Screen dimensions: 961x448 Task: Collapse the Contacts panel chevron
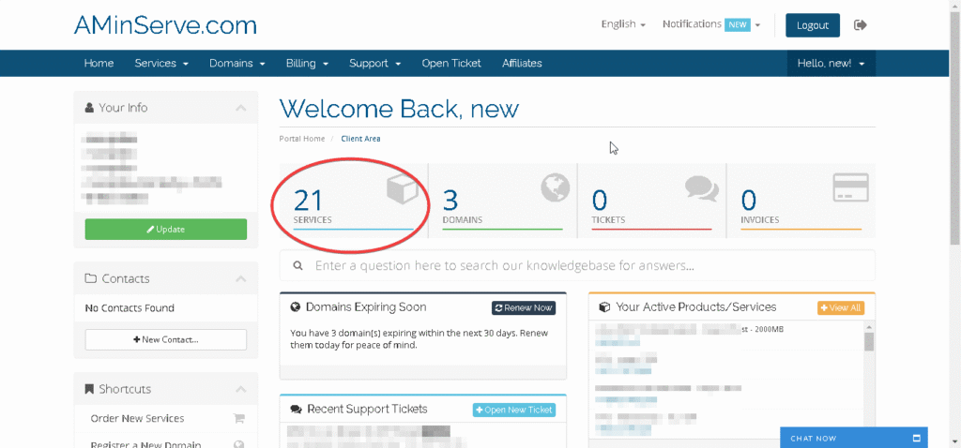(241, 278)
